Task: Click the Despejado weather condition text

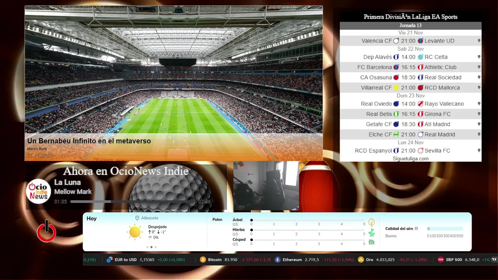Action: pos(157,227)
